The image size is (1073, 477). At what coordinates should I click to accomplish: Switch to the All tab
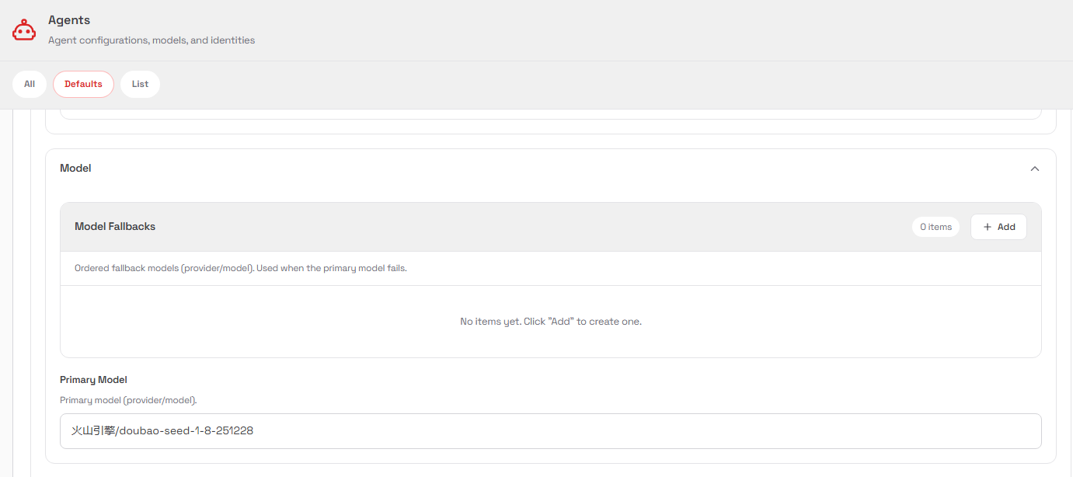[x=30, y=84]
